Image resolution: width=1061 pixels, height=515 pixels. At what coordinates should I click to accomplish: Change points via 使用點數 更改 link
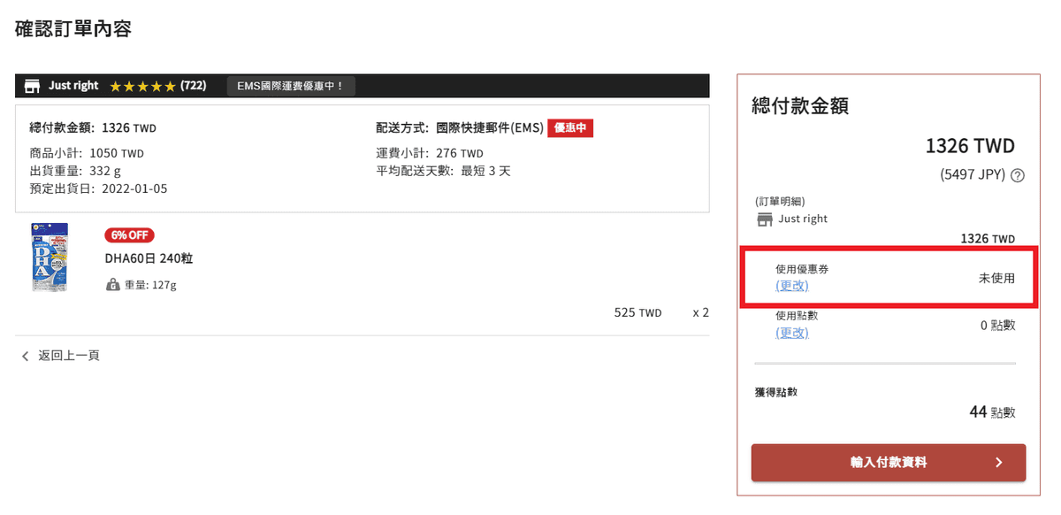pyautogui.click(x=792, y=333)
